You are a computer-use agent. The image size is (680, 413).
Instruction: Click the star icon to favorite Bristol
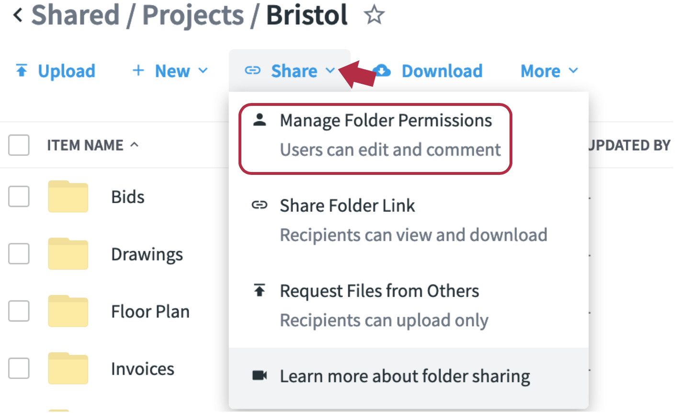click(x=374, y=15)
